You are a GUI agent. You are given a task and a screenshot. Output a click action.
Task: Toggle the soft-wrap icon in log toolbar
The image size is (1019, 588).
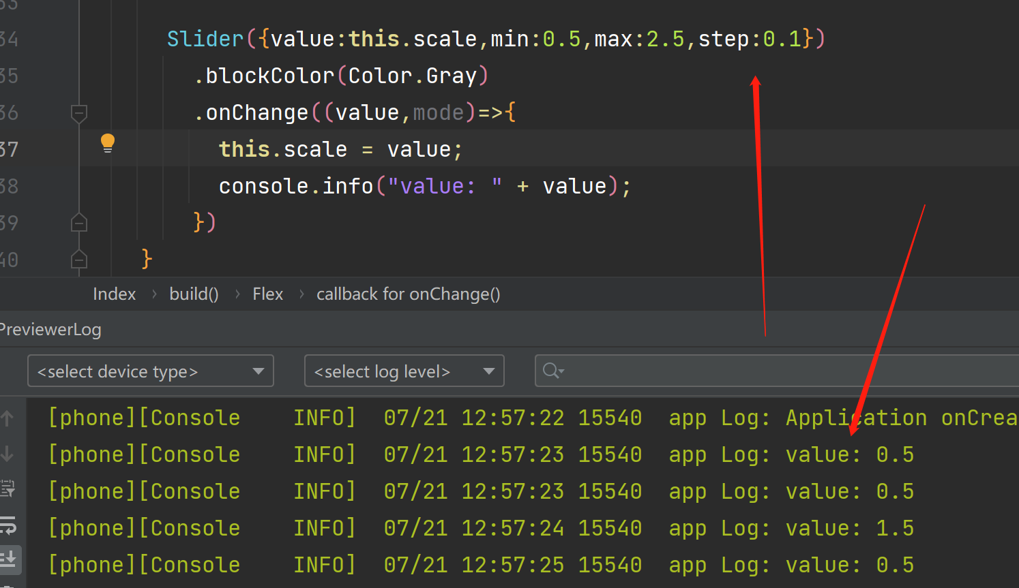click(x=8, y=525)
